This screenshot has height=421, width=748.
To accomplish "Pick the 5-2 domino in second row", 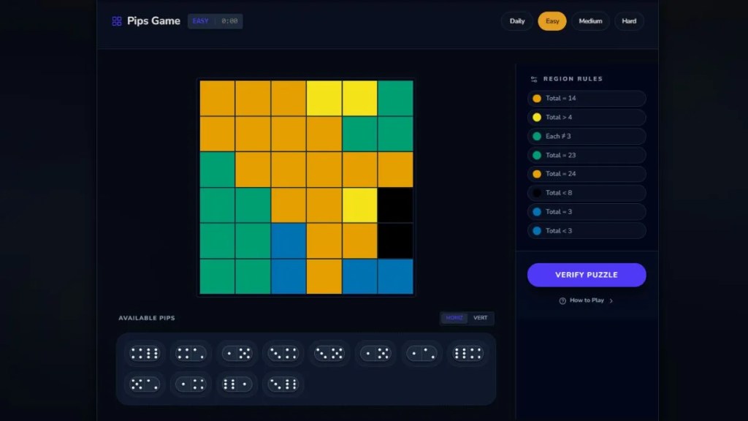I will coord(145,384).
